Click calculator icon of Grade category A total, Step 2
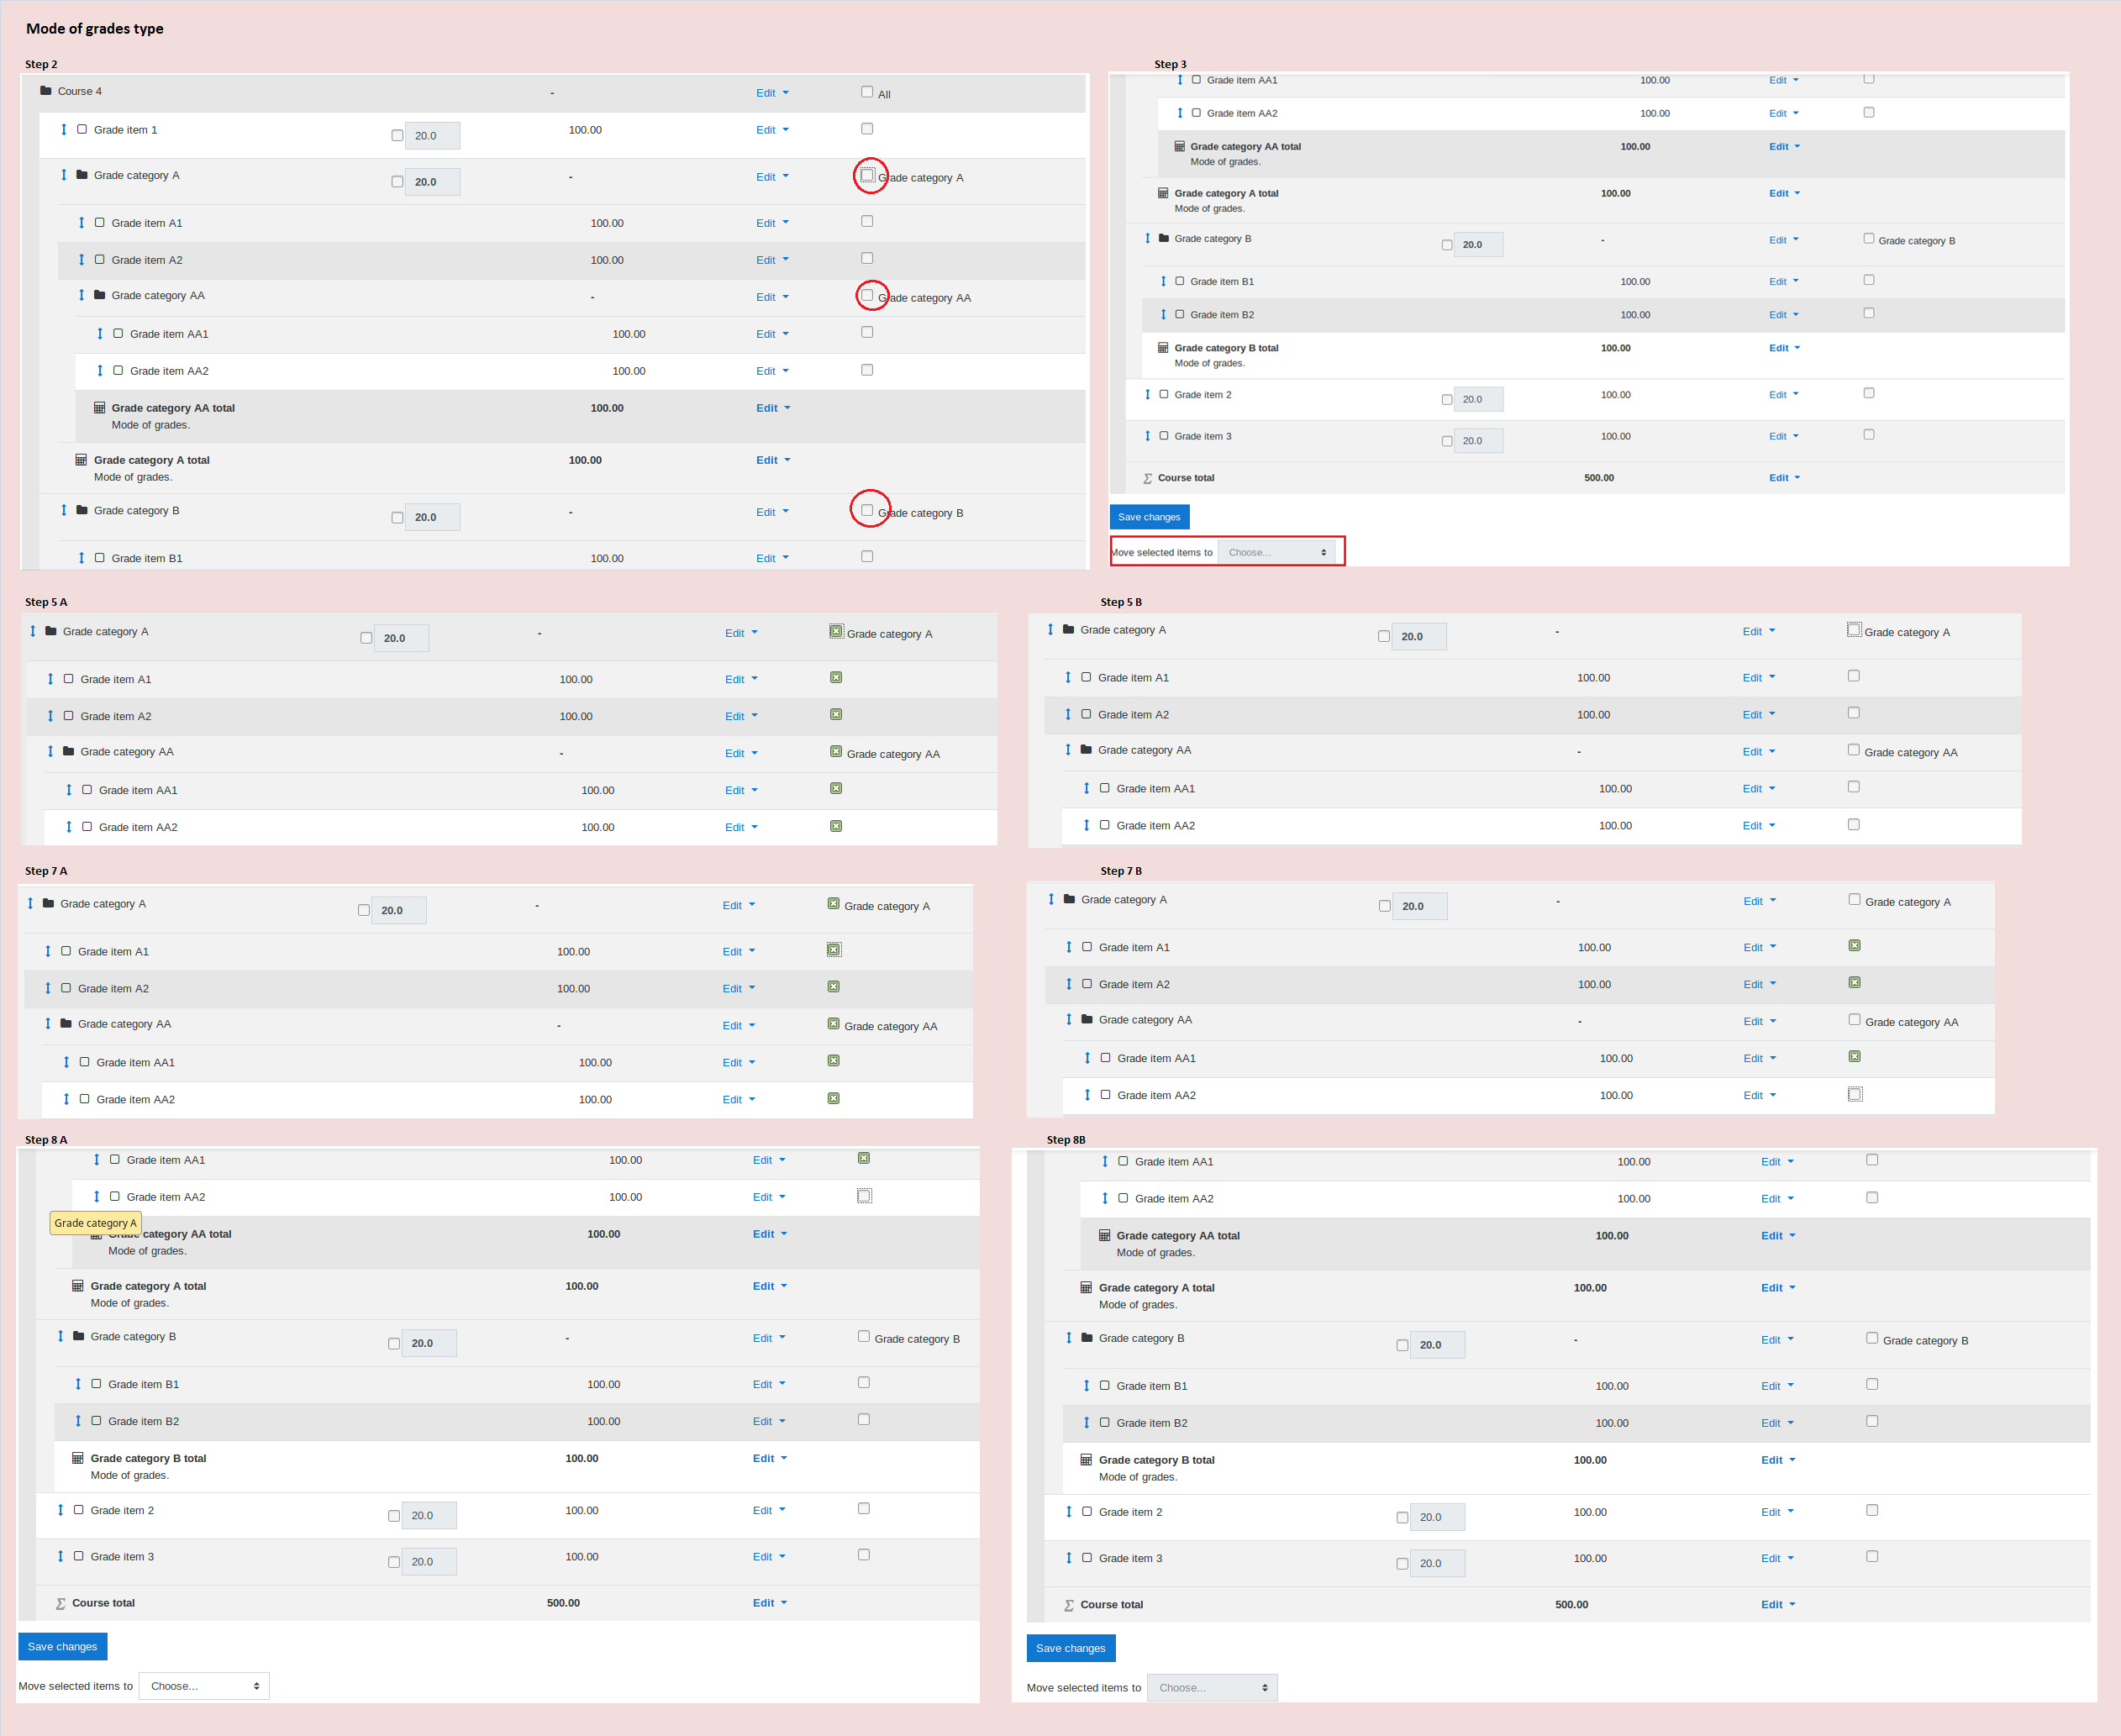The height and width of the screenshot is (1736, 2121). tap(82, 460)
